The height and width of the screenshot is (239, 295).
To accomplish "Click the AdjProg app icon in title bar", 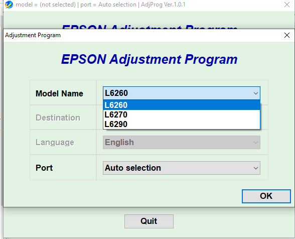I will click(x=9, y=5).
